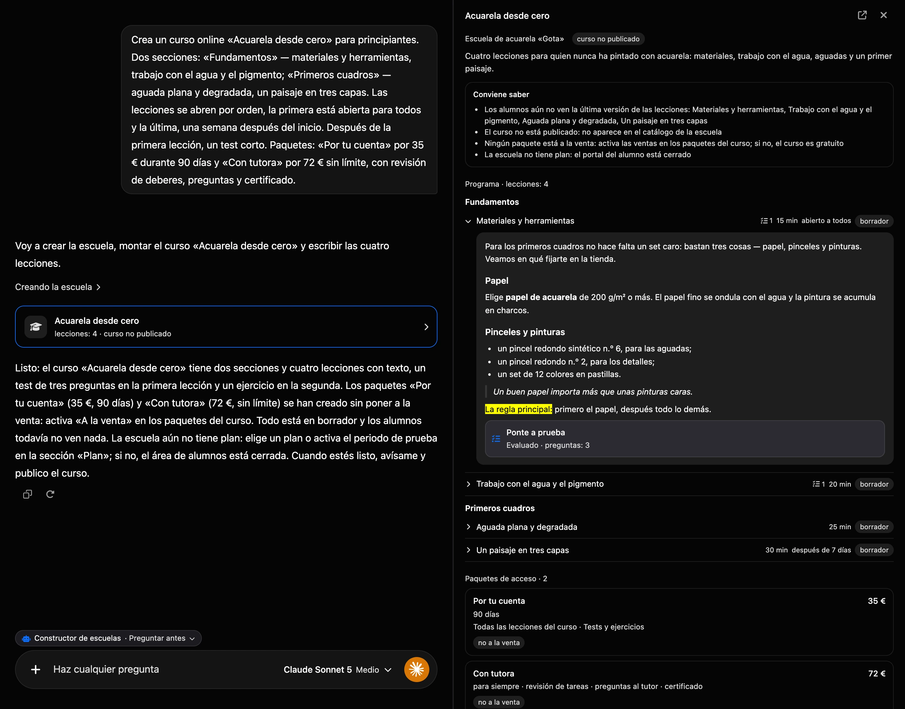Click the Constructor de escuelas robot icon
Image resolution: width=905 pixels, height=709 pixels.
tap(26, 639)
